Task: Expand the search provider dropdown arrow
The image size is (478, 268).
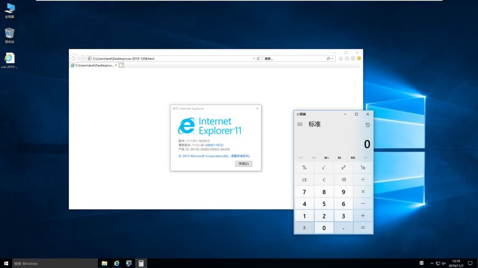Action: point(332,58)
